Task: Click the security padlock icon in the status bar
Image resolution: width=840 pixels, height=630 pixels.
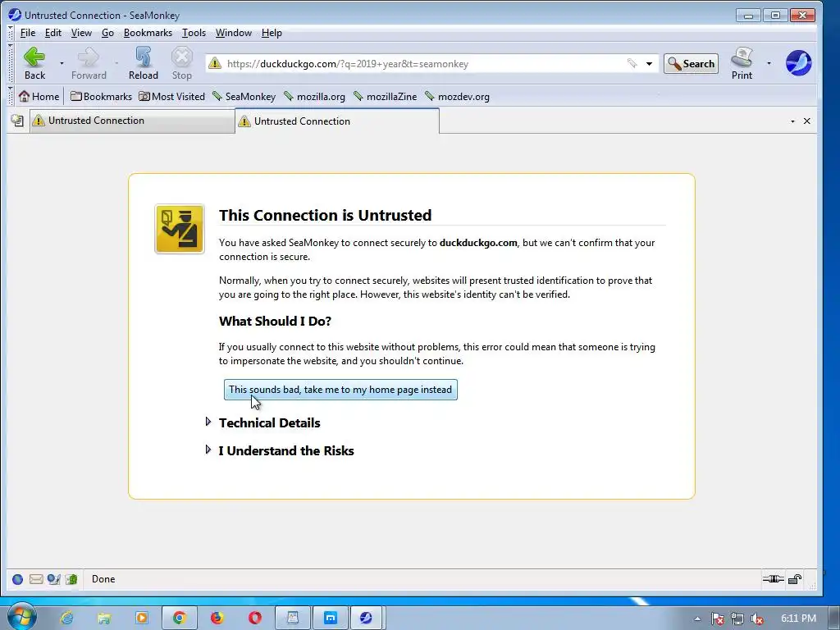Action: [x=795, y=578]
